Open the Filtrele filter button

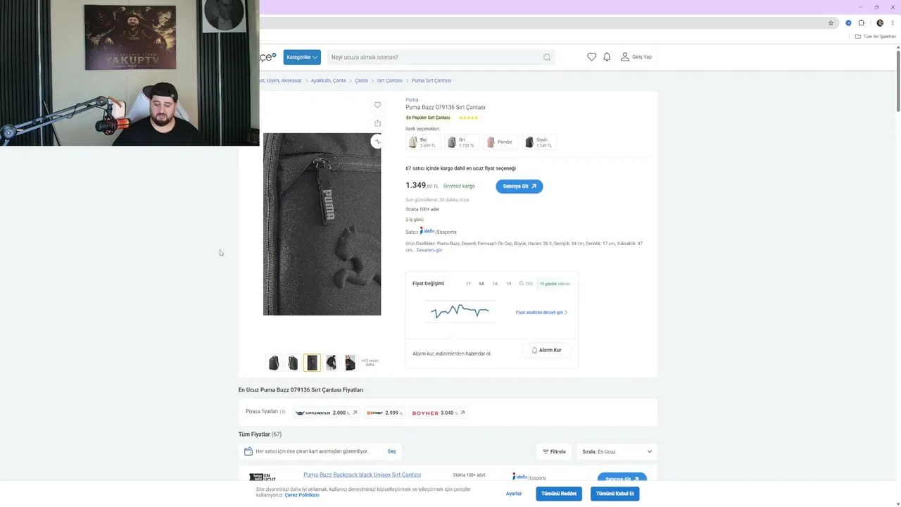pyautogui.click(x=554, y=451)
